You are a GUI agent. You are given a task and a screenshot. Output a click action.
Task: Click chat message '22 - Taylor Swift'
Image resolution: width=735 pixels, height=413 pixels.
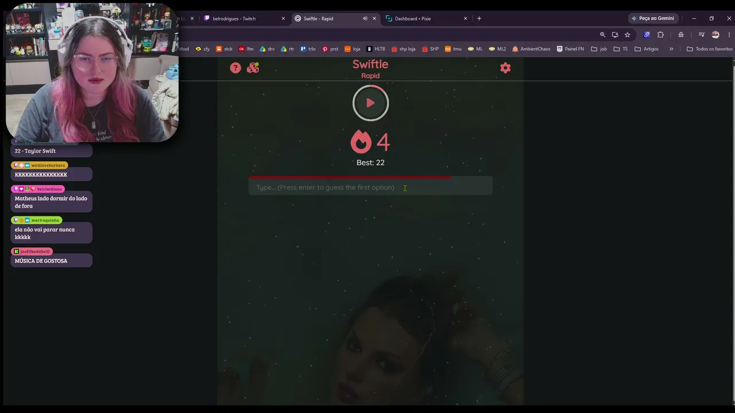pyautogui.click(x=35, y=151)
